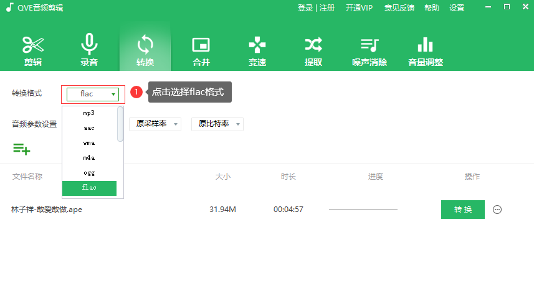Open the 合并 merge tool
The height and width of the screenshot is (286, 534).
201,50
